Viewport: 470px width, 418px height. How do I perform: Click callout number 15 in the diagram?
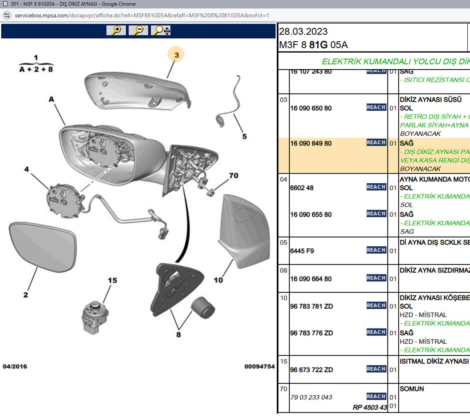coord(112,280)
